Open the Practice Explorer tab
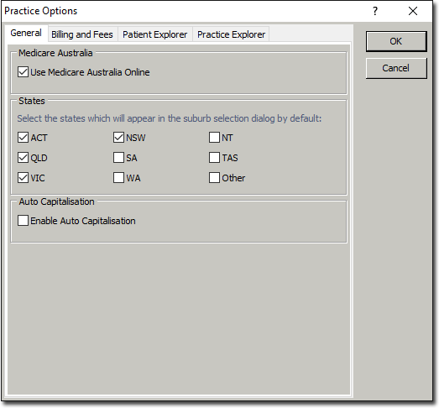 231,34
